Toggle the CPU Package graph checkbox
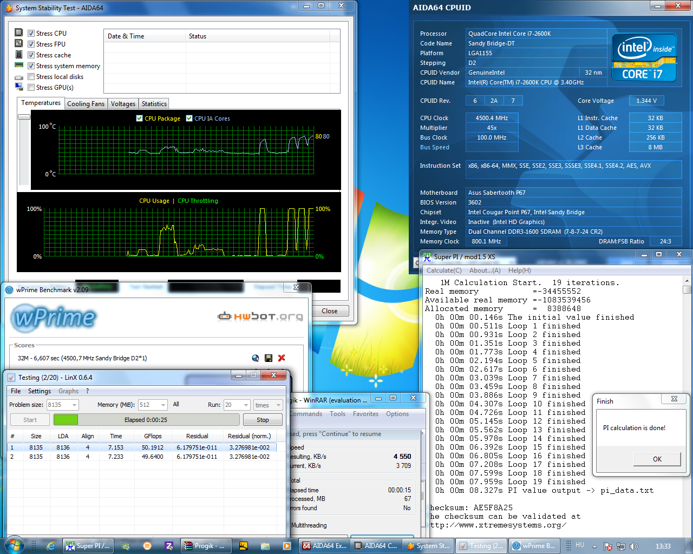Image resolution: width=693 pixels, height=554 pixels. (140, 118)
